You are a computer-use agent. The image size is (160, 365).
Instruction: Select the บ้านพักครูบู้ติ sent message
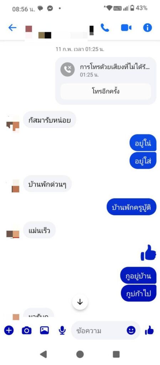[x=131, y=207]
